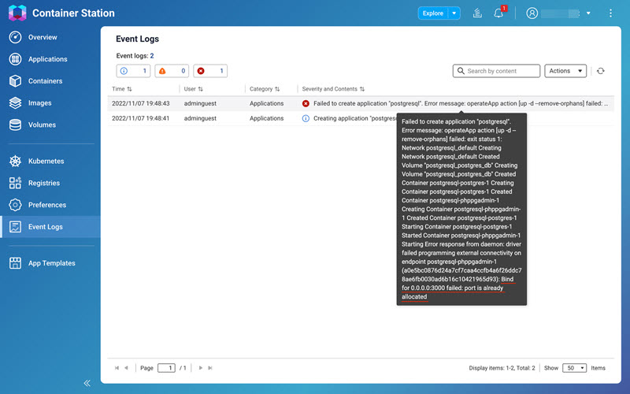Click the user account avatar icon

tap(532, 13)
